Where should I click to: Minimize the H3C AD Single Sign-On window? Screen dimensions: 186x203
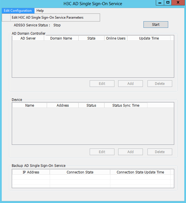[x=160, y=3]
